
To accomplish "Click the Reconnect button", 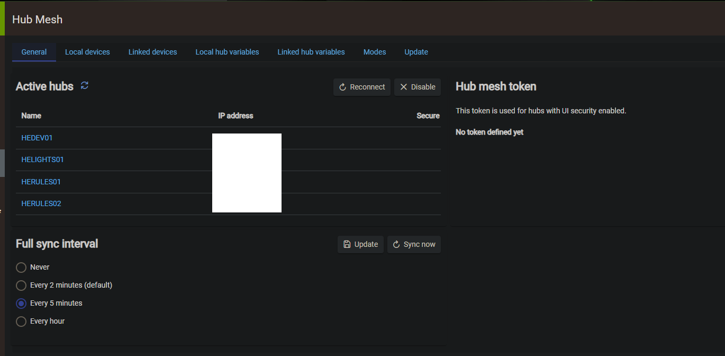I will point(362,87).
